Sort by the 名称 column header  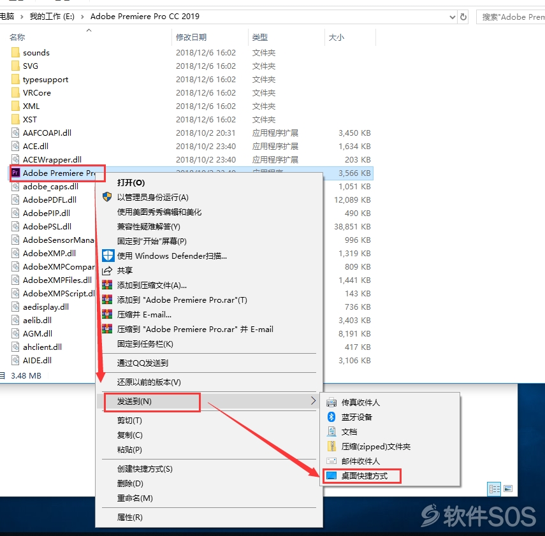point(17,37)
